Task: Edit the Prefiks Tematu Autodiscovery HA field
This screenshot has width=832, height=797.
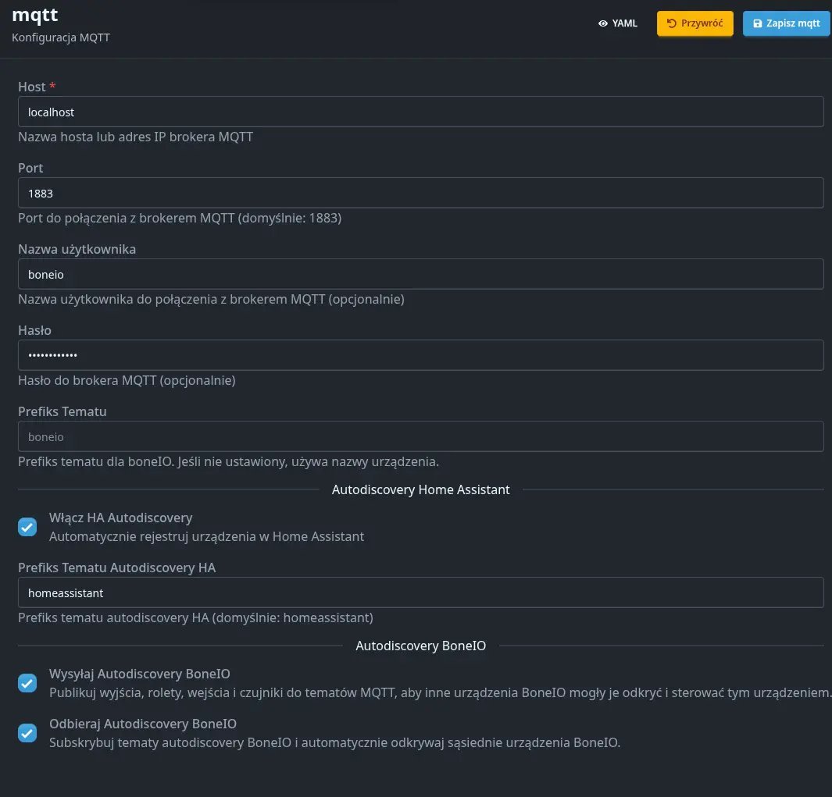Action: pos(420,592)
